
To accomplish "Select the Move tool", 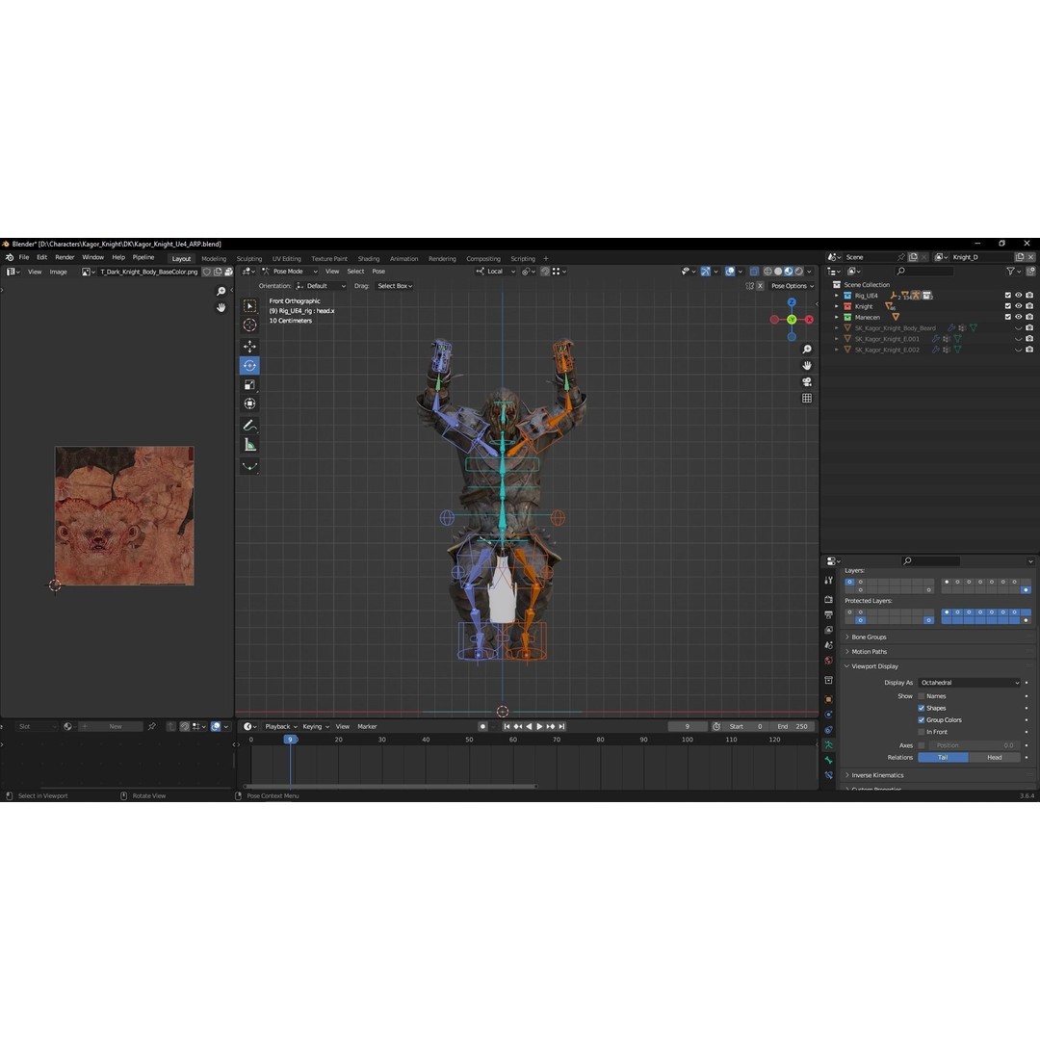I will click(x=249, y=347).
